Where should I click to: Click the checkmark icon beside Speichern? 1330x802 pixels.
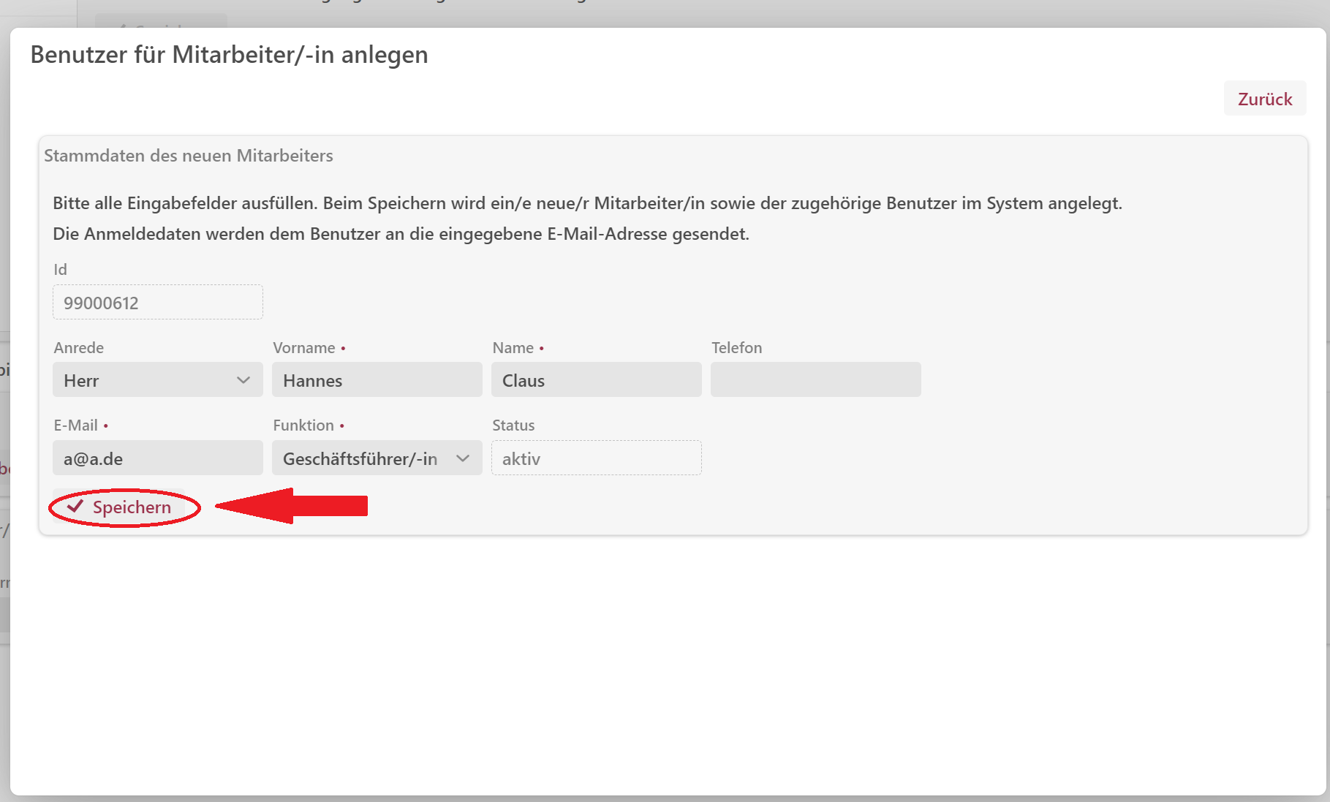75,506
